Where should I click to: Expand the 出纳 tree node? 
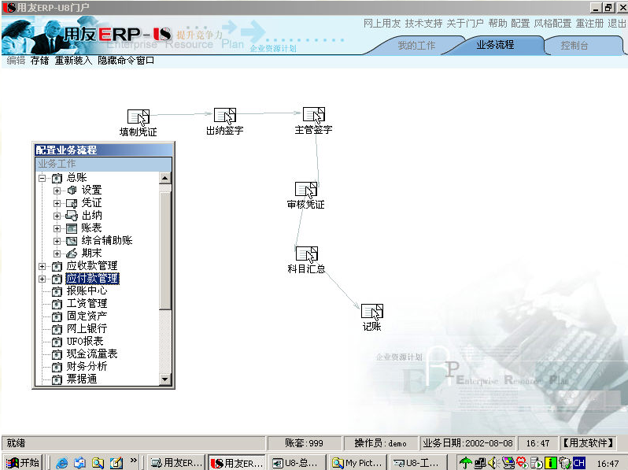pos(57,216)
